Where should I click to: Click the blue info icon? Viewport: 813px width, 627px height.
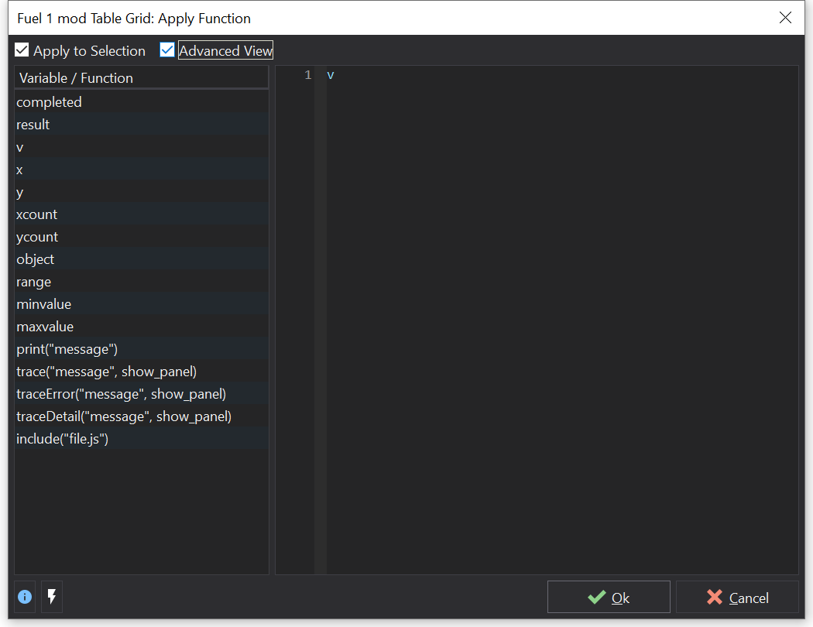[x=25, y=597]
